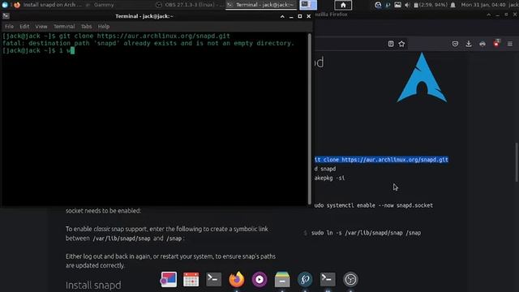Click the 'Install snapd' heading
This screenshot has width=519, height=292.
click(x=93, y=285)
